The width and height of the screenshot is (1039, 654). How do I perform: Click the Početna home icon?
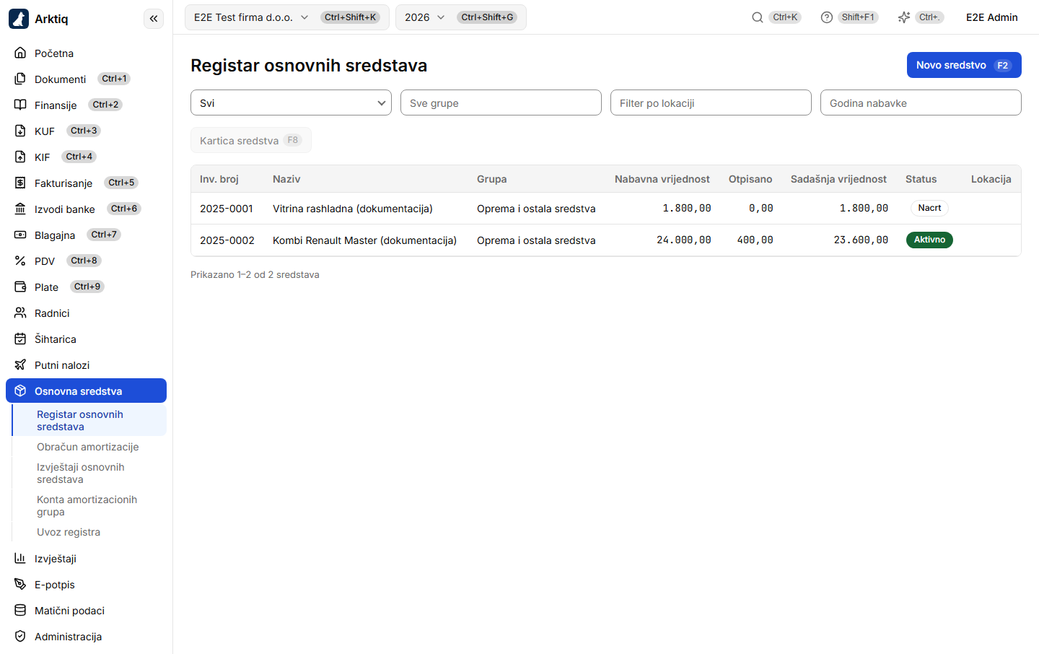point(20,53)
